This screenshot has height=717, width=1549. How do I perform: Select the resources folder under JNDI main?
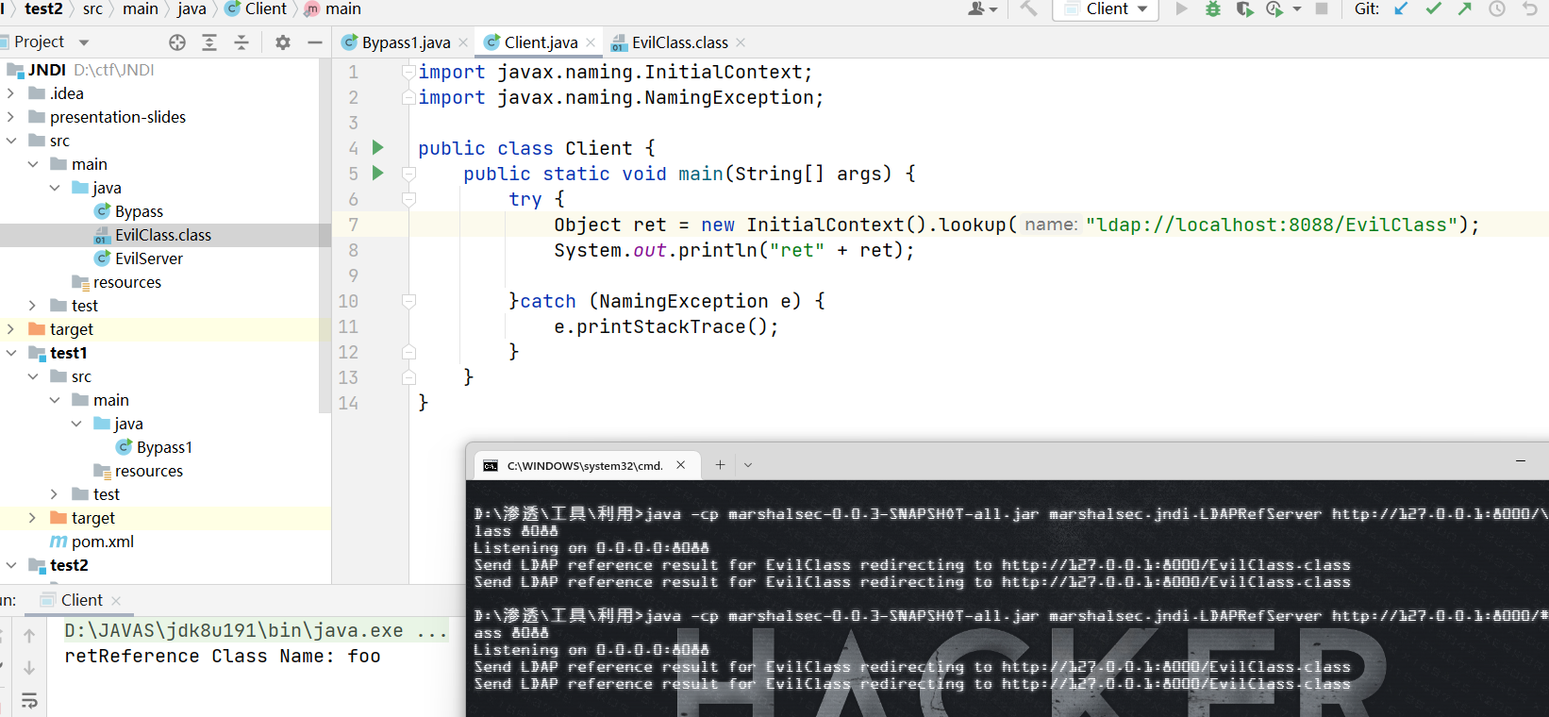[x=127, y=282]
